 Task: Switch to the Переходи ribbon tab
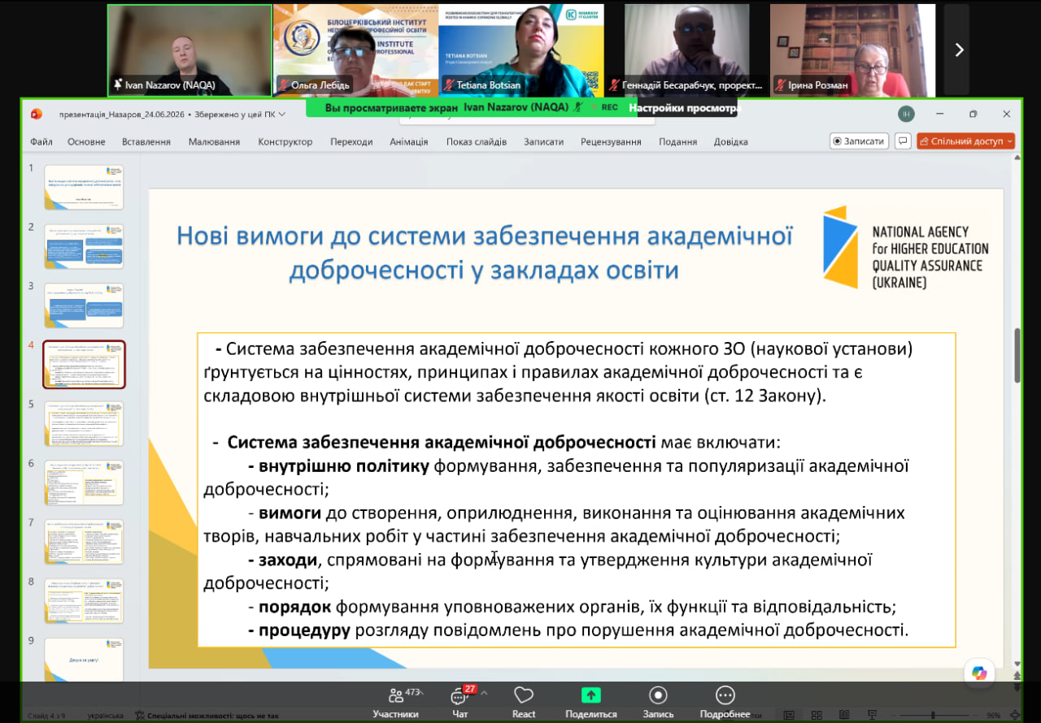tap(351, 141)
